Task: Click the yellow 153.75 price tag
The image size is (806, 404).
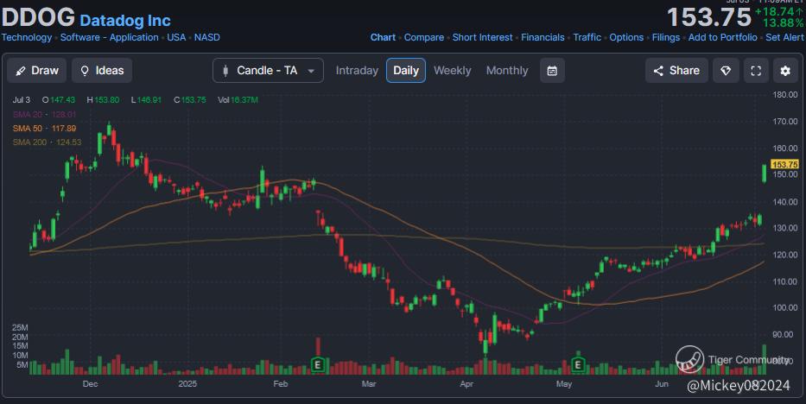Action: click(x=784, y=165)
